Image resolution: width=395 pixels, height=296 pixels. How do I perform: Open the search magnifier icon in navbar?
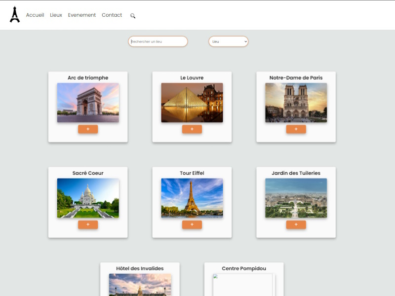coord(133,16)
